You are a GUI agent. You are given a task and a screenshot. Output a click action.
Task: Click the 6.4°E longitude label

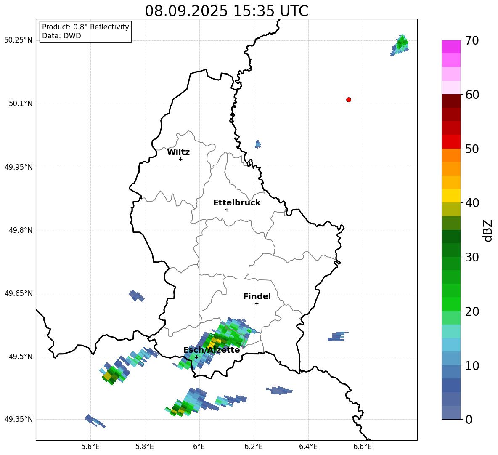pyautogui.click(x=308, y=447)
